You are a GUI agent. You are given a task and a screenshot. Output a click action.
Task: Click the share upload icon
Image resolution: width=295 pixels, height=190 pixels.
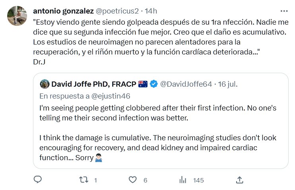[240, 180]
